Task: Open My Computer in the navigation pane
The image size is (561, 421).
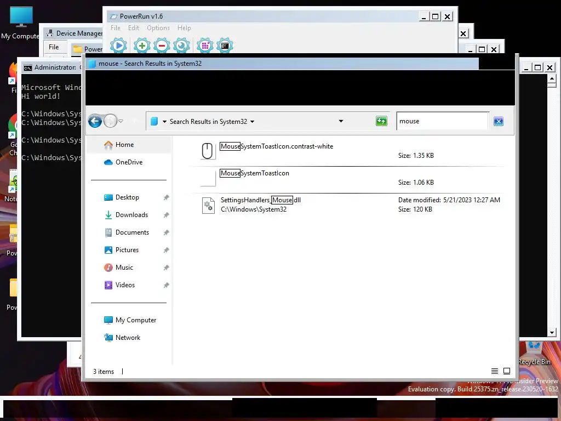Action: click(x=129, y=320)
